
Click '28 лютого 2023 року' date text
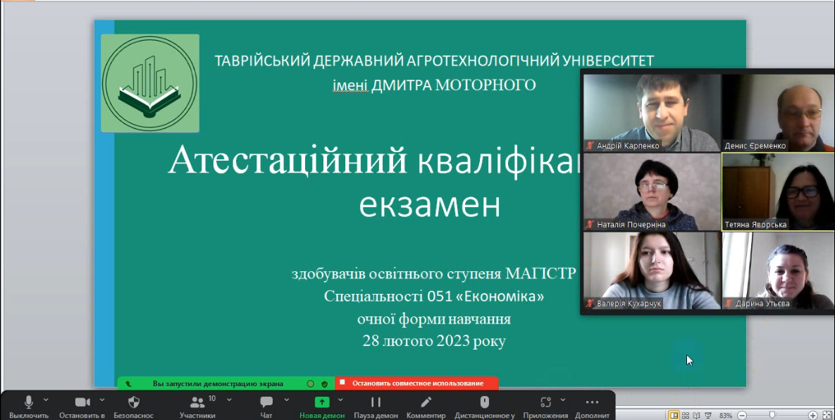(434, 340)
